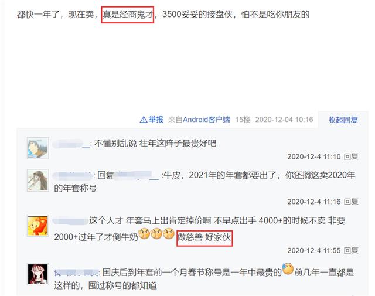Open third commenter's orange cartoon avatar
375x296 pixels.
click(37, 226)
